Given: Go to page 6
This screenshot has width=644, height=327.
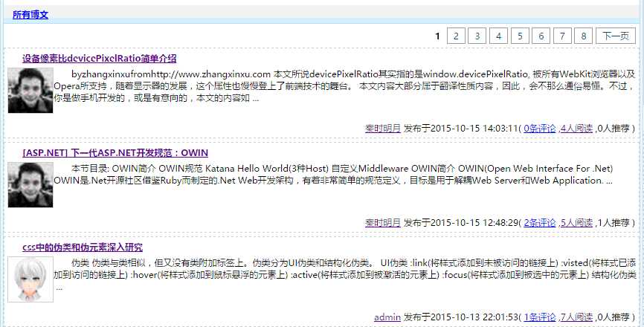Looking at the screenshot, I should point(541,36).
